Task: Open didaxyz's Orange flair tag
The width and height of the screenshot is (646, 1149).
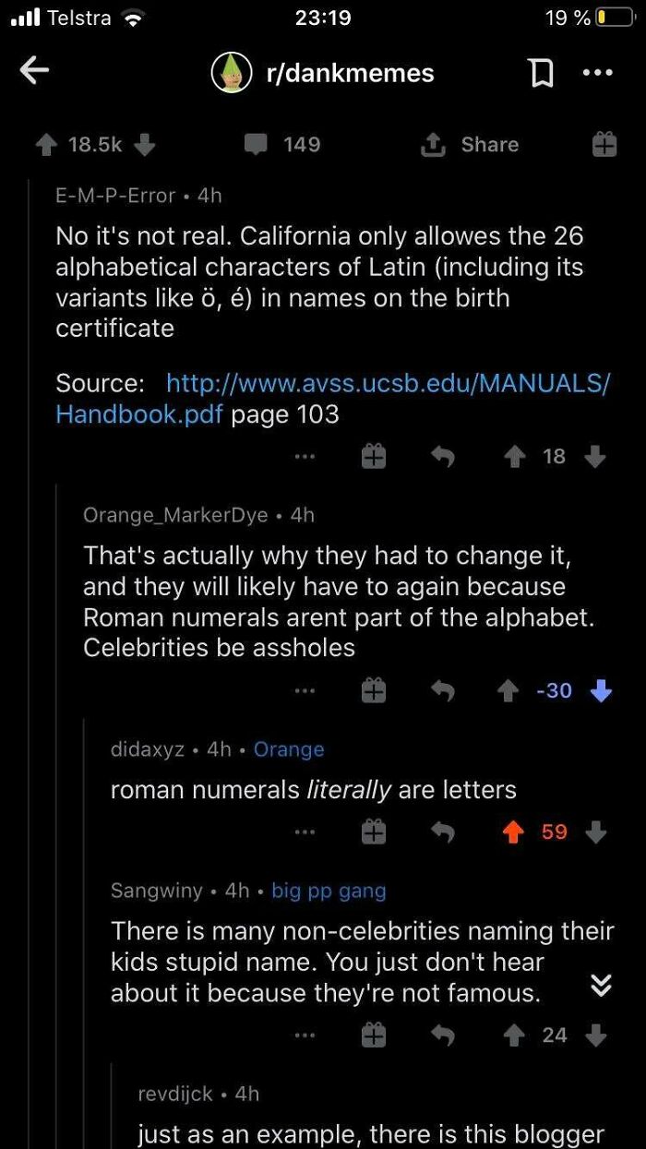Action: [x=289, y=749]
